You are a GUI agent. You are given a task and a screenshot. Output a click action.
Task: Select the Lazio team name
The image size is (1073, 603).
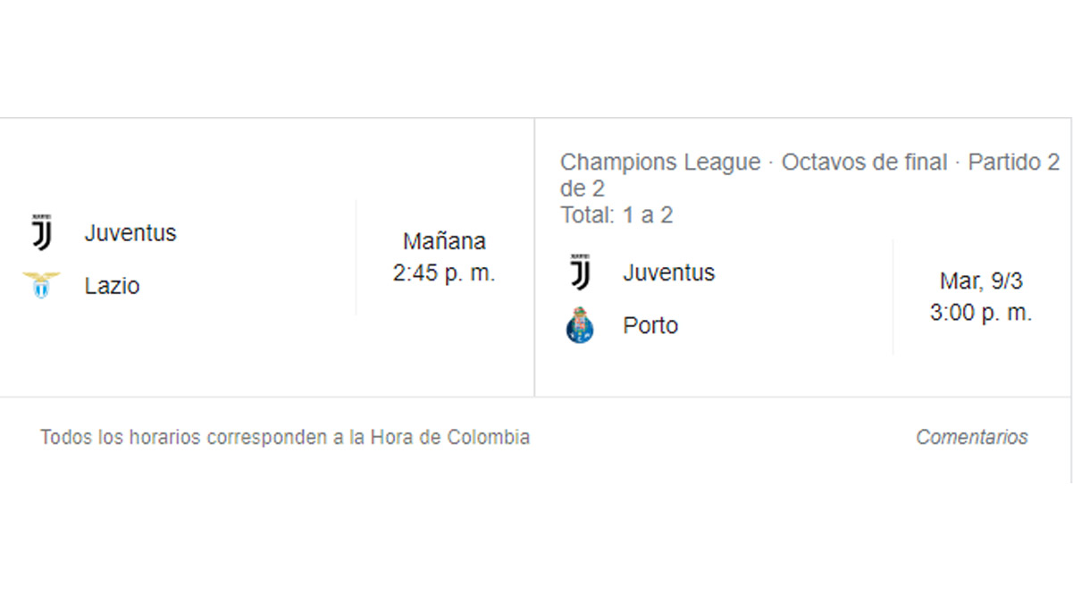tap(112, 286)
